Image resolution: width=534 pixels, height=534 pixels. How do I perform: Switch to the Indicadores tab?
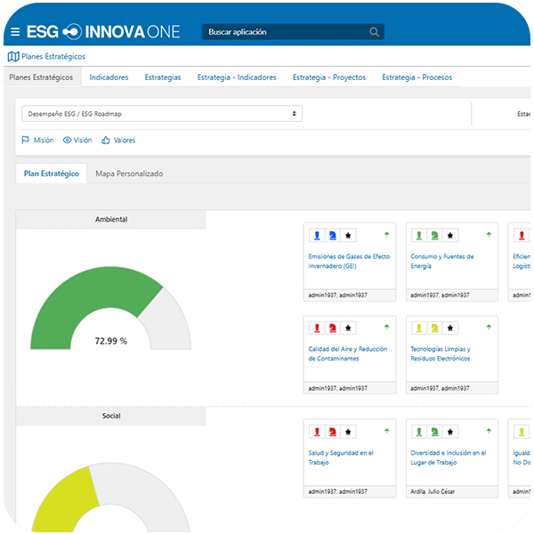[x=109, y=77]
